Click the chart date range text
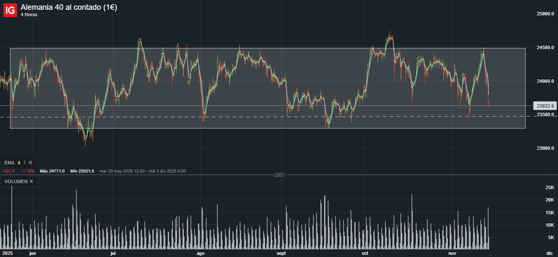 [x=142, y=171]
